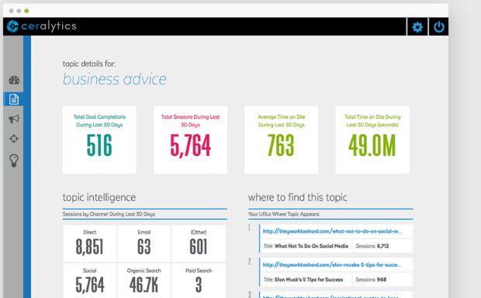Screen dimensions: 481x298
Task: Click the 'topic intelligence' heading
Action: (99, 197)
